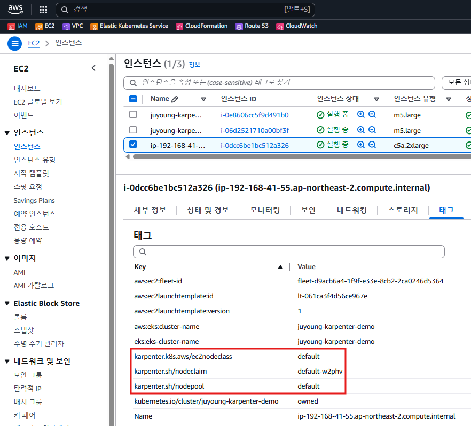
Task: Open 볼륨 under Elastic Block Store
Action: (x=20, y=317)
